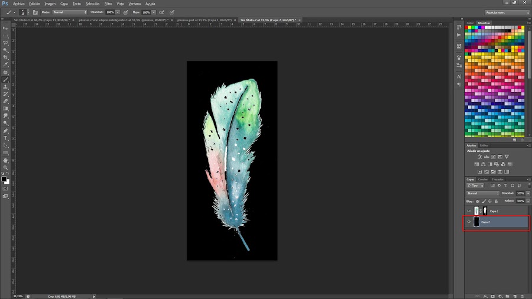Viewport: 532px width, 299px height.
Task: Open the layer blend mode Normal dropdown
Action: pyautogui.click(x=483, y=193)
